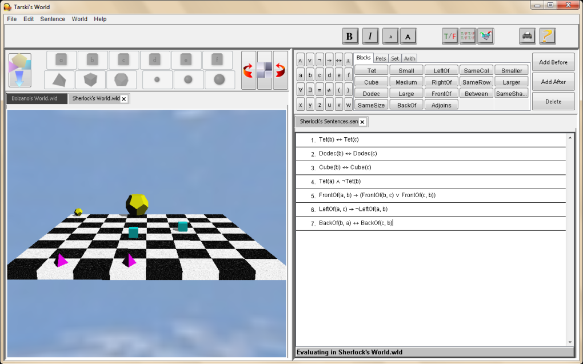Click the Add Before button
583x364 pixels.
553,62
